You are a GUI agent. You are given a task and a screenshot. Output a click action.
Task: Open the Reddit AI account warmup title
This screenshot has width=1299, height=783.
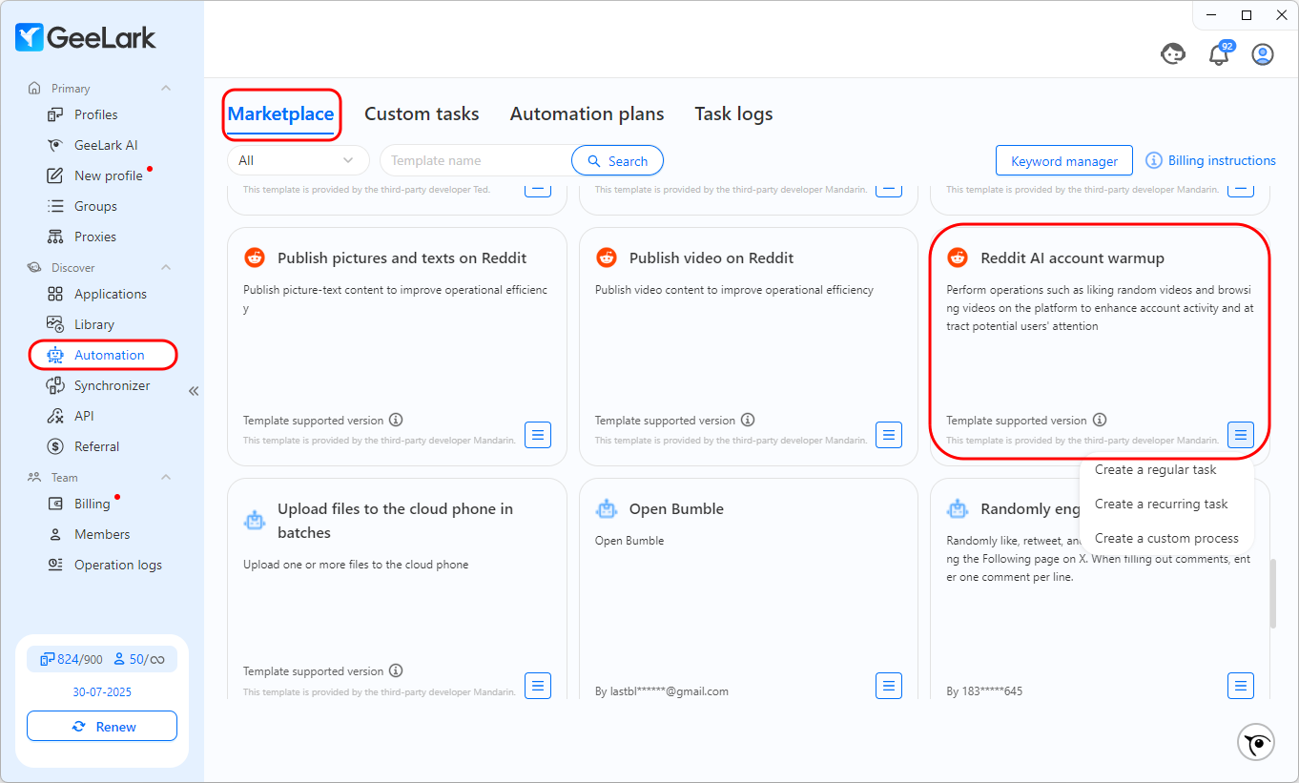[1072, 258]
